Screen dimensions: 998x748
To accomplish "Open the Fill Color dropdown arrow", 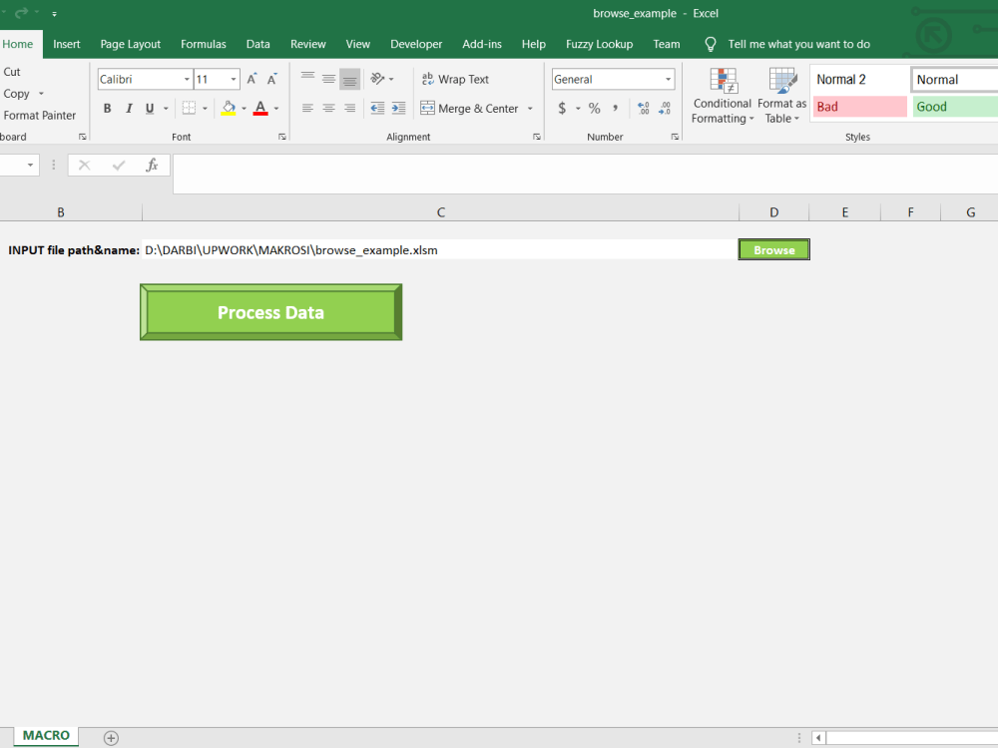I will (x=243, y=108).
